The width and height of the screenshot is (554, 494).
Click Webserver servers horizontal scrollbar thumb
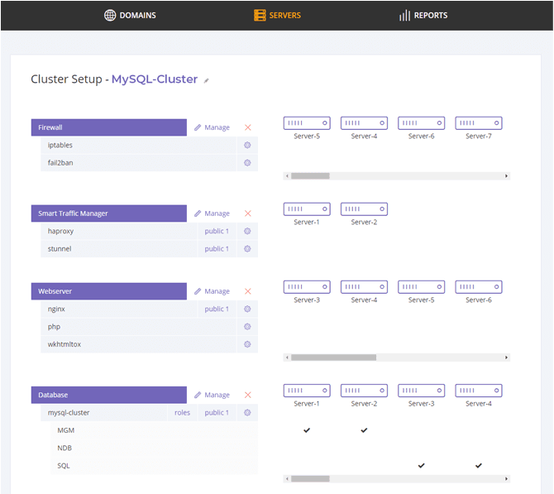[333, 357]
